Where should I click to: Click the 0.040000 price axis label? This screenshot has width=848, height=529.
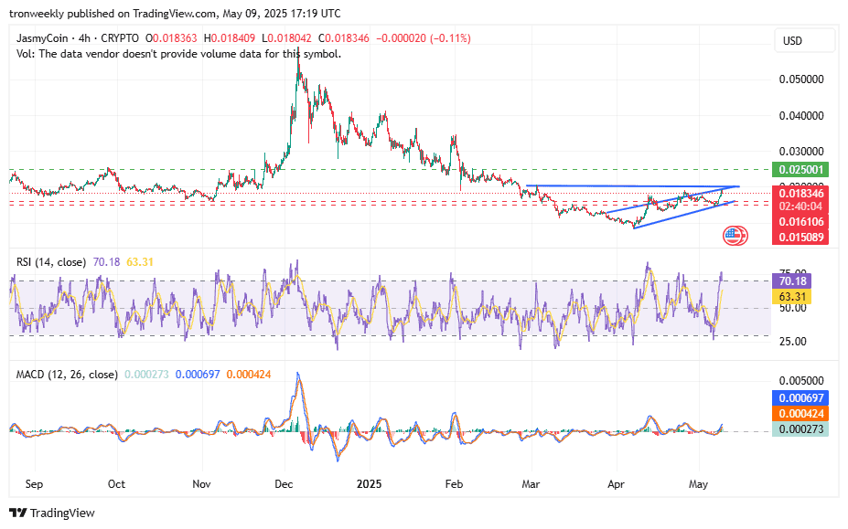(x=801, y=116)
